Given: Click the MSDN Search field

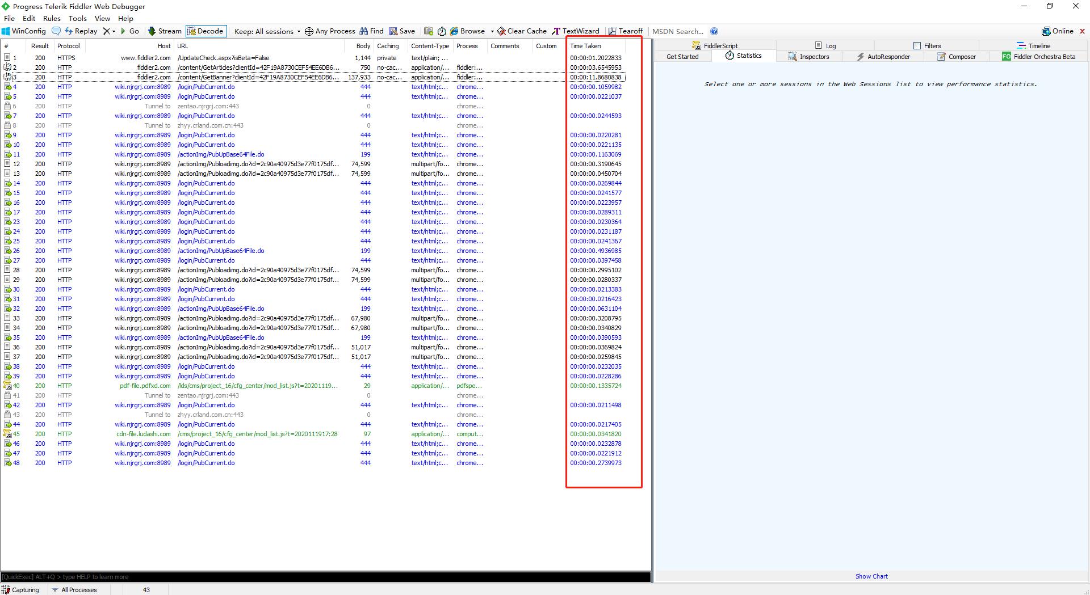Looking at the screenshot, I should 678,32.
